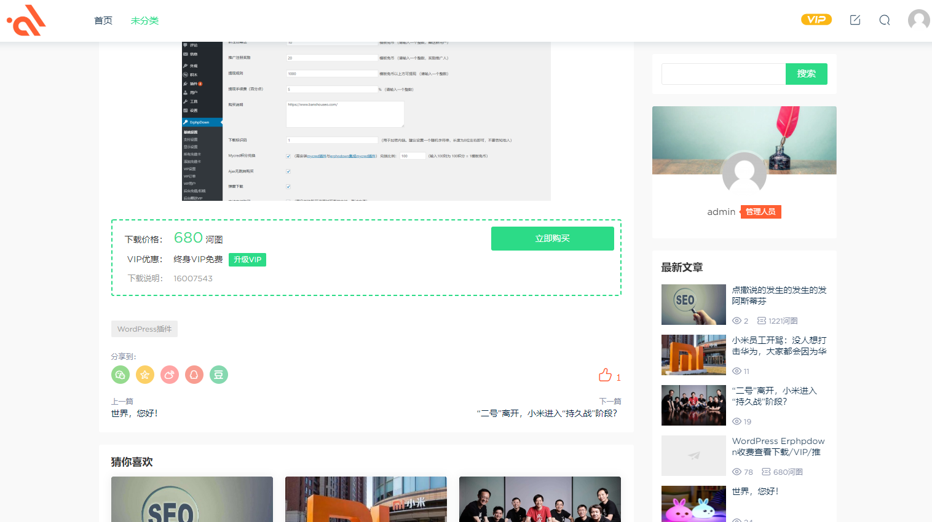The width and height of the screenshot is (932, 522).
Task: Share via QQ penguin icon
Action: 194,375
